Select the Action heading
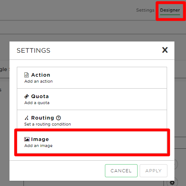Viewport: 186px width, 186px height. [41, 75]
